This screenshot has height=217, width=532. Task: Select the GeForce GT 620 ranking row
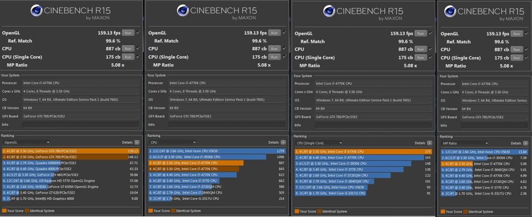[x=70, y=193]
